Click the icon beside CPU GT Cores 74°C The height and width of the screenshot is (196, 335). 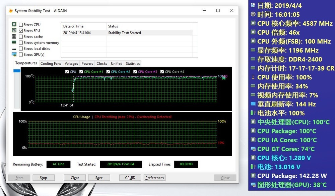(x=253, y=149)
